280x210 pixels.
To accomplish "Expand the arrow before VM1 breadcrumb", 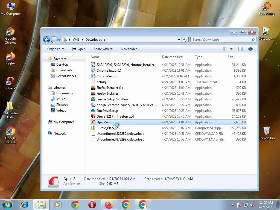I will point(69,40).
